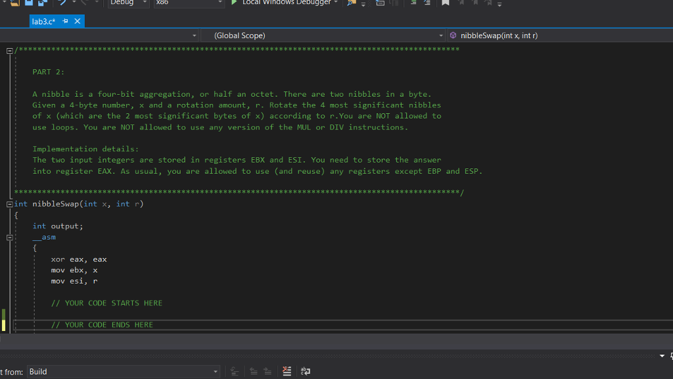The image size is (673, 379).
Task: Redo the last edit
Action: 82,3
